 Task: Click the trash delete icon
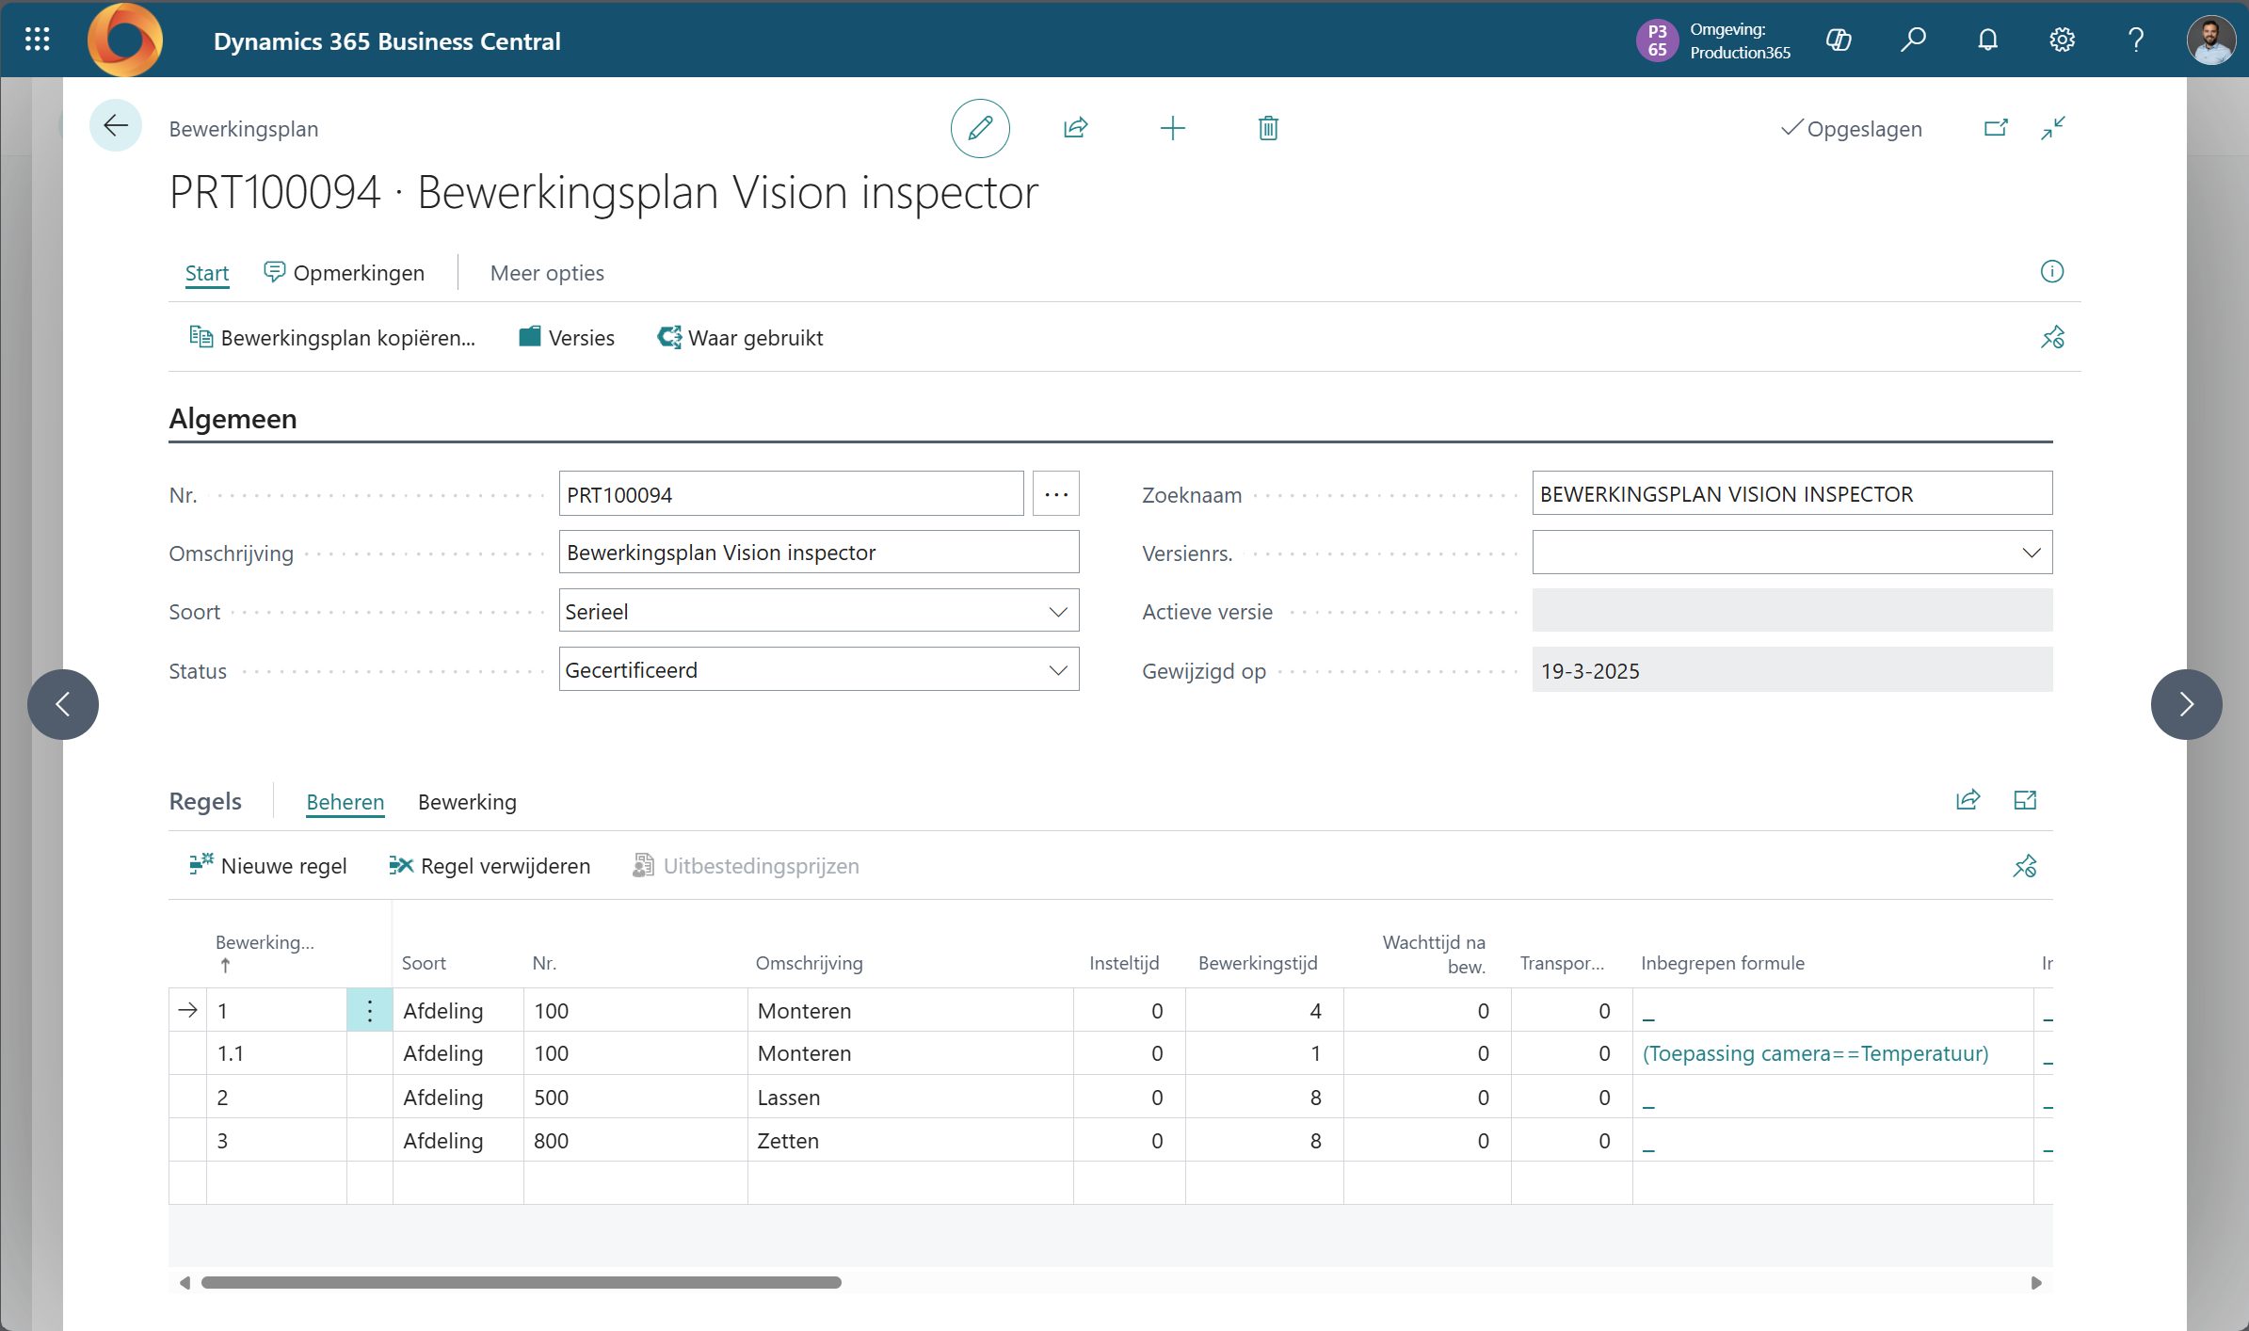point(1268,128)
